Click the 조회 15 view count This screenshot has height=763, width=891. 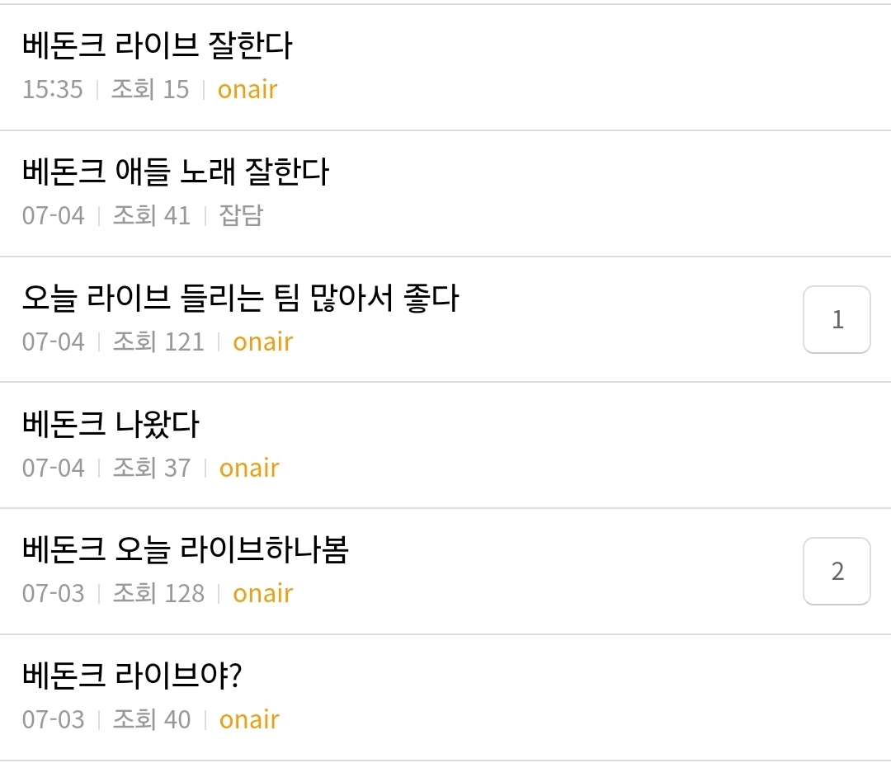click(x=150, y=90)
